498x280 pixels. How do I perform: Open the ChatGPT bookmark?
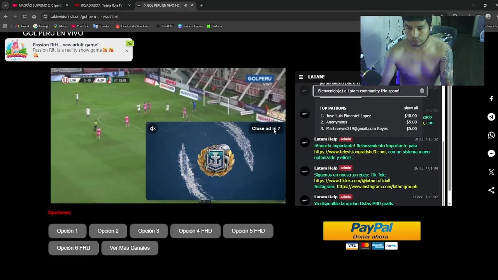click(x=165, y=26)
